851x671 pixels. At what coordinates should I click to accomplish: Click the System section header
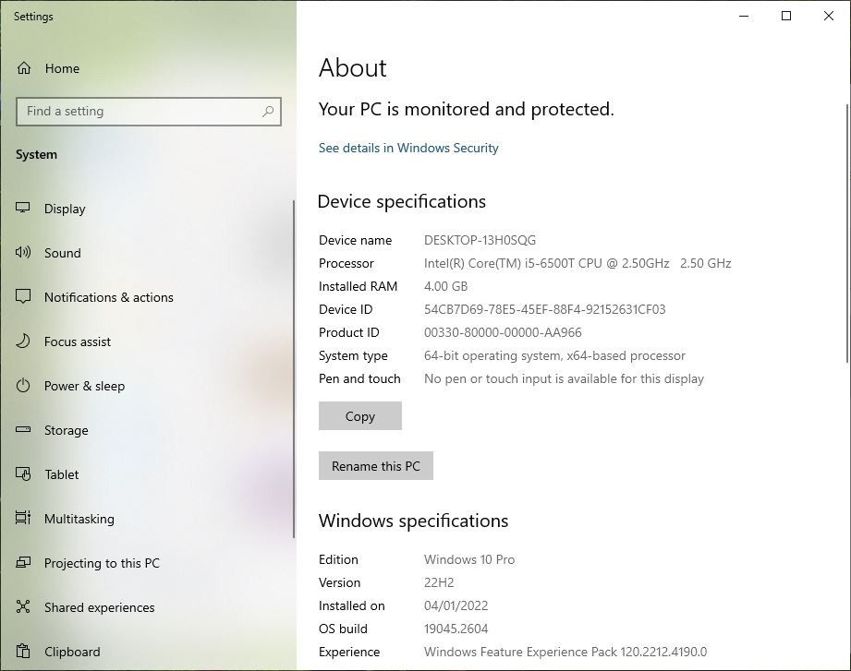pyautogui.click(x=36, y=154)
